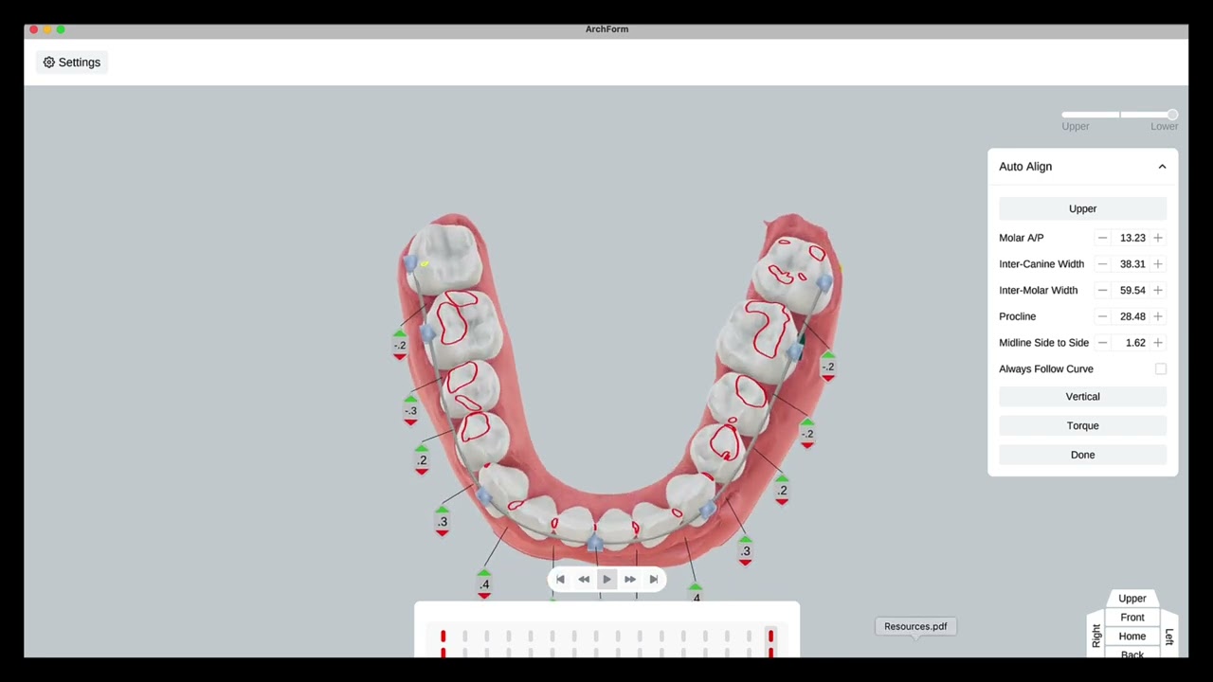Open the Vertical adjustment section
Viewport: 1213px width, 682px height.
[x=1082, y=397]
